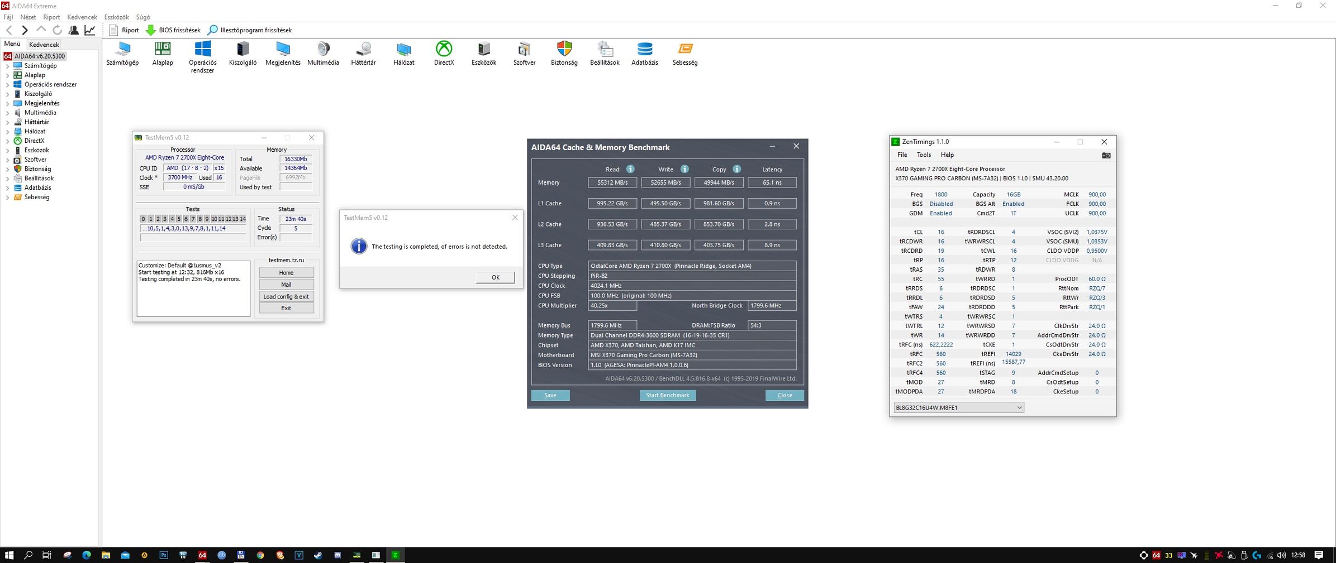The image size is (1336, 563).
Task: Take a screenshot with ZenTimings camera icon
Action: 1106,155
